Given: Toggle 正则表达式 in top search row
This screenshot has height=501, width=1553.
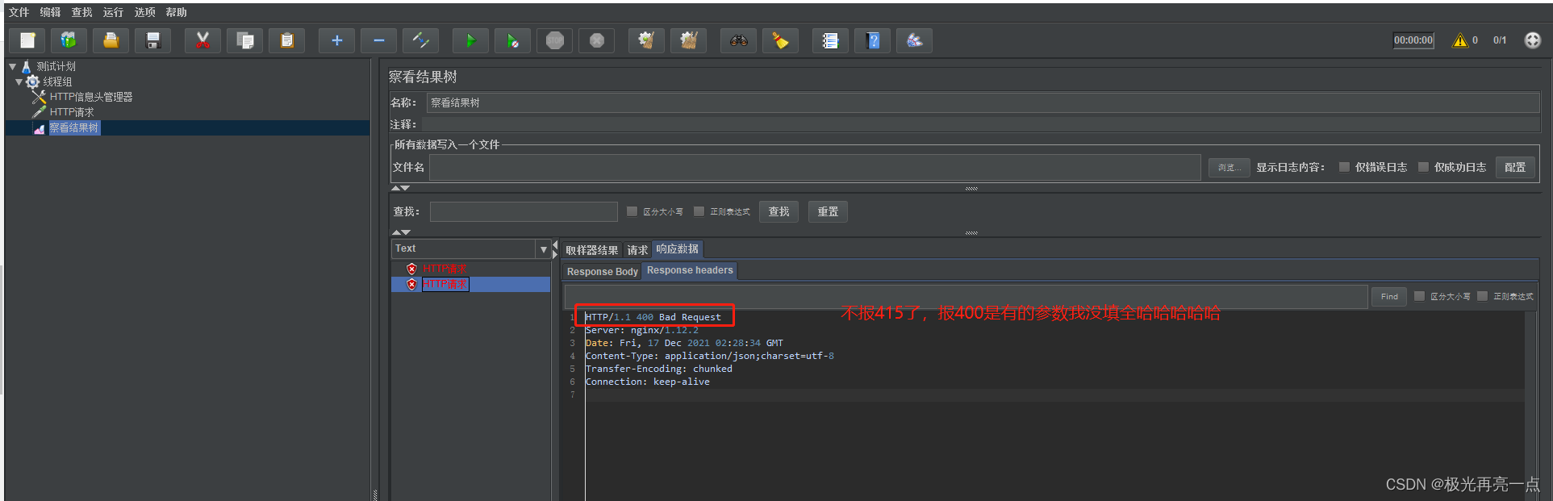Looking at the screenshot, I should click(699, 211).
